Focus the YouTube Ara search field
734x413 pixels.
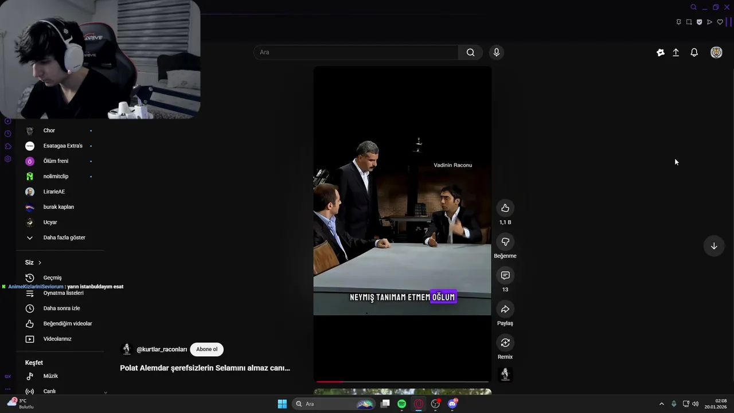[x=356, y=52]
